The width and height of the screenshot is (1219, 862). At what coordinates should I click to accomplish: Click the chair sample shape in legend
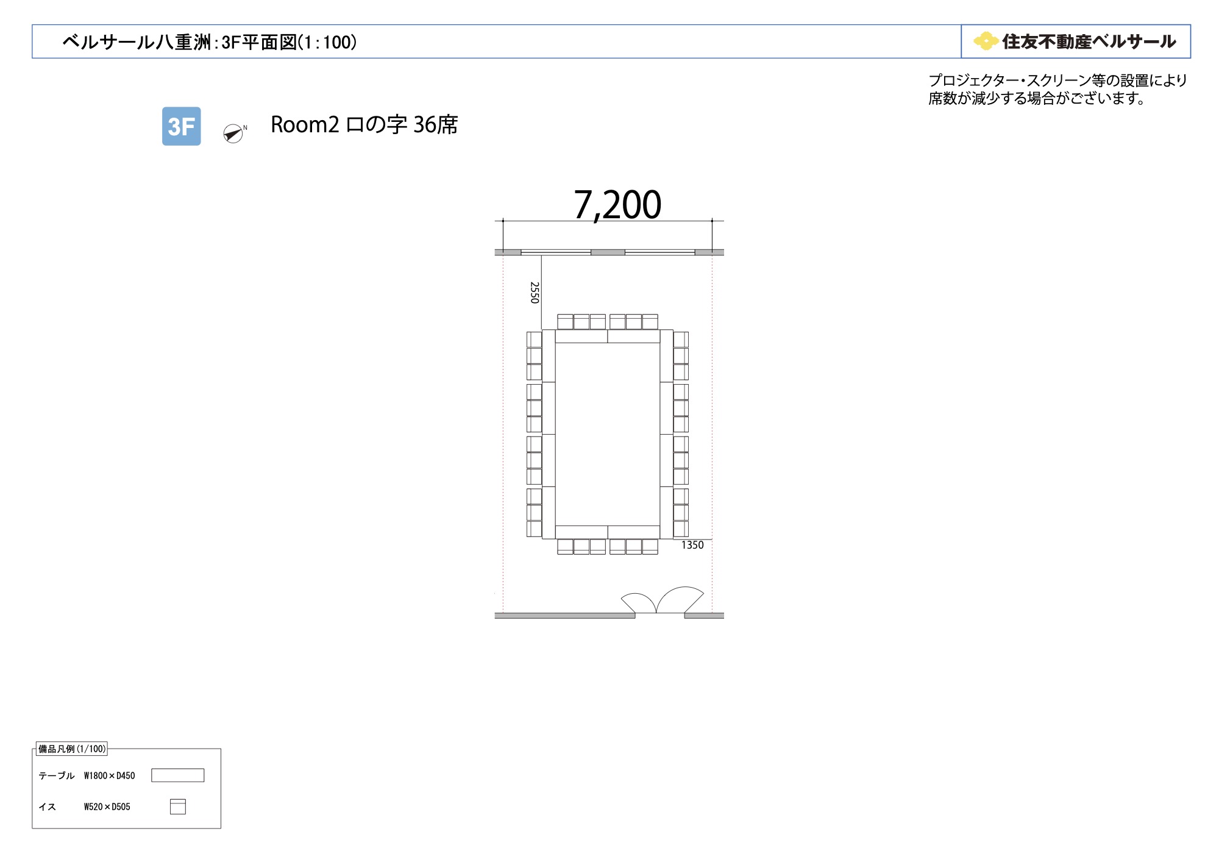point(177,807)
